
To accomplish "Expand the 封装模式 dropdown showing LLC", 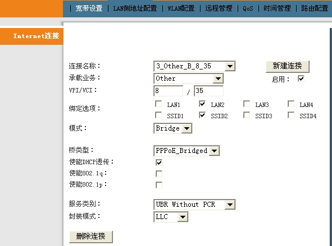I will (x=171, y=217).
